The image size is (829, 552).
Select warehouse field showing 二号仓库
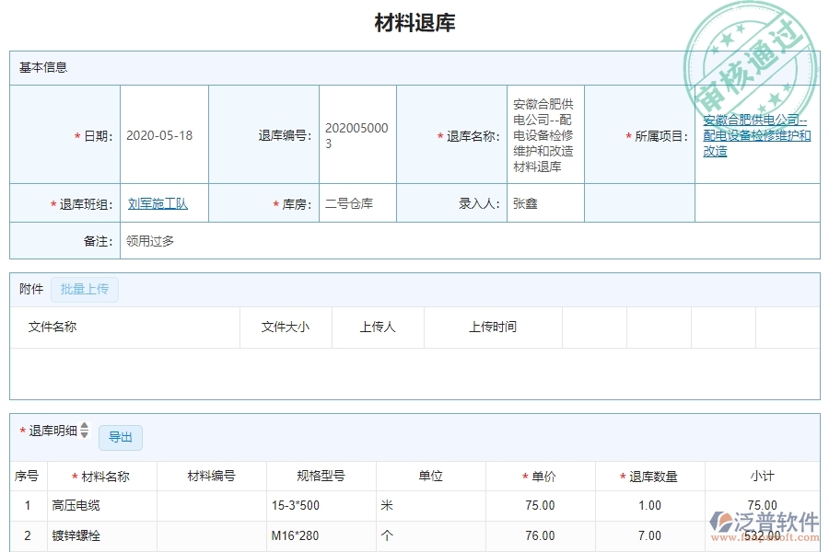(x=350, y=202)
